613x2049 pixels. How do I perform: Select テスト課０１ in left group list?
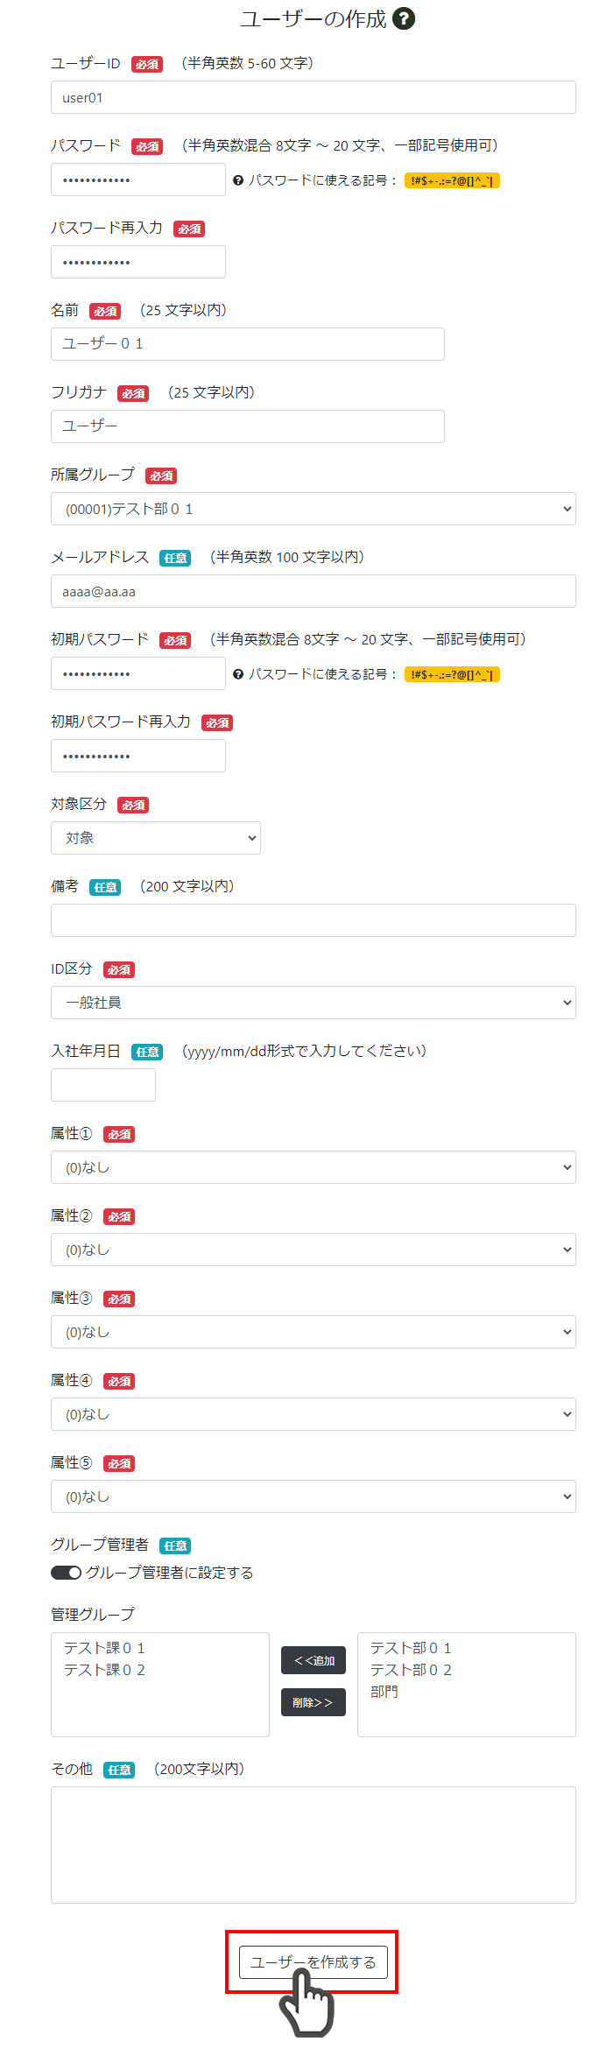click(x=104, y=1648)
